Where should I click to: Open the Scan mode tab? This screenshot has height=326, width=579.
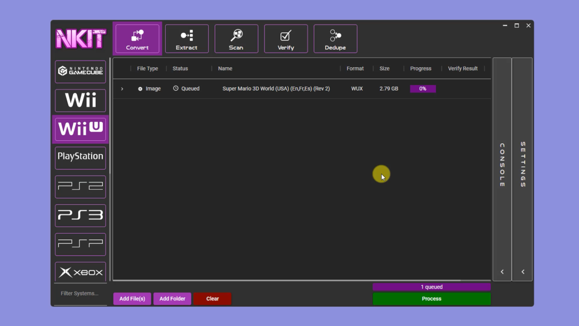pyautogui.click(x=236, y=39)
